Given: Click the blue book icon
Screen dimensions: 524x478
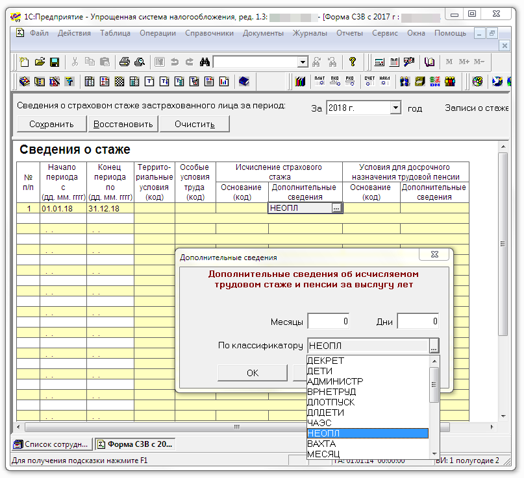Looking at the screenshot, I should (x=244, y=81).
